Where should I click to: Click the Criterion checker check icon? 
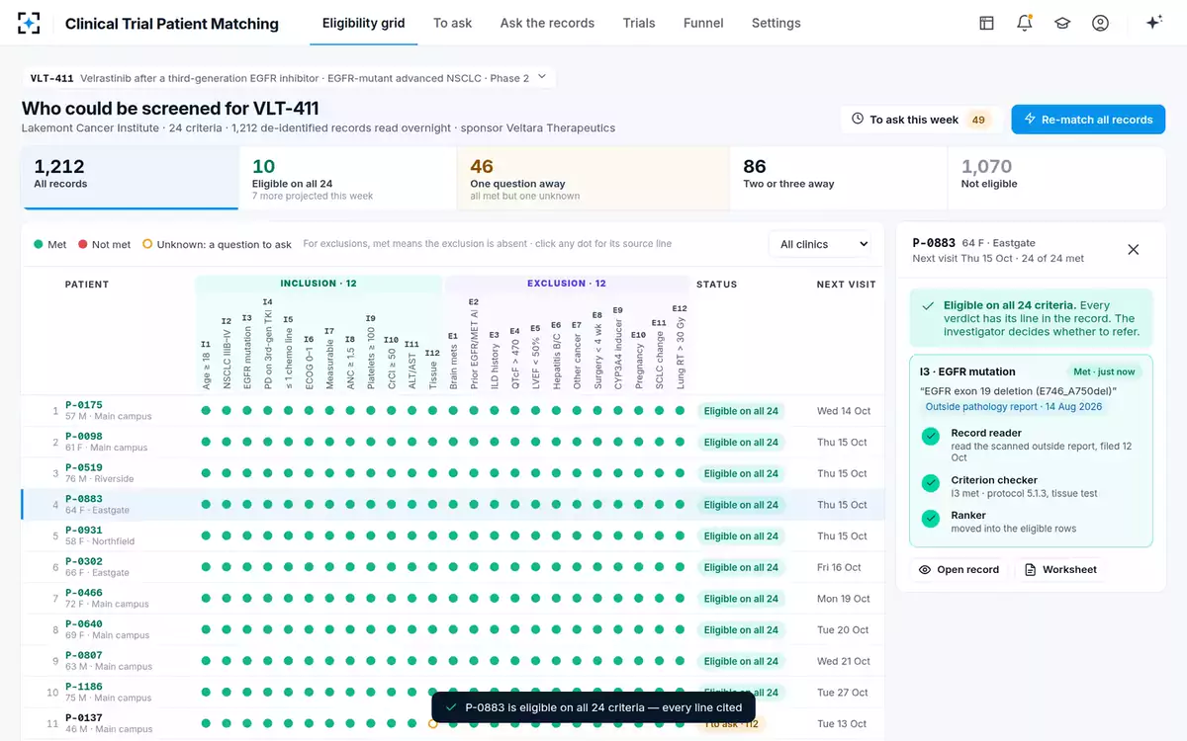(931, 483)
